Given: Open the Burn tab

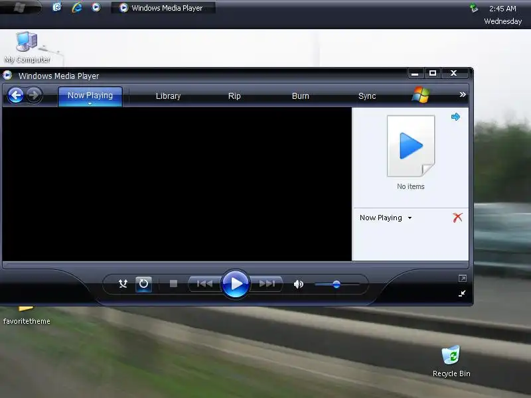Looking at the screenshot, I should 301,96.
